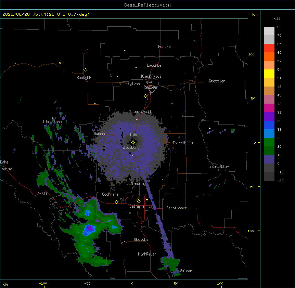The height and width of the screenshot is (288, 295).
Task: Select the Vulcan label
Action: [x=186, y=271]
